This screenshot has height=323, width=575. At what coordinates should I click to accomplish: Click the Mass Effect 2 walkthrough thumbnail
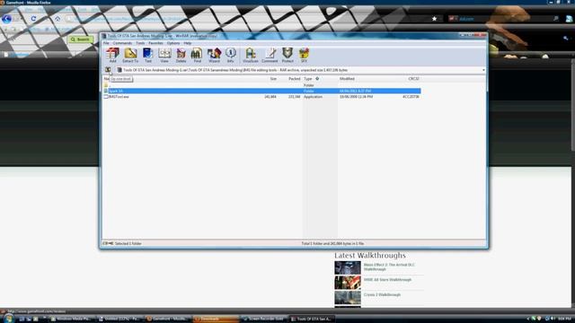click(348, 267)
